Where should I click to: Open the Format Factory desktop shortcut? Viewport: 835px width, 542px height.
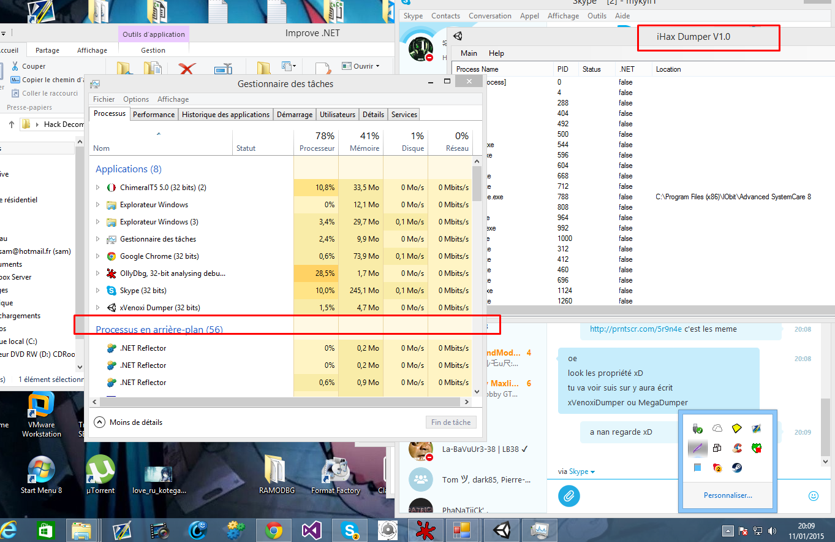(x=336, y=475)
